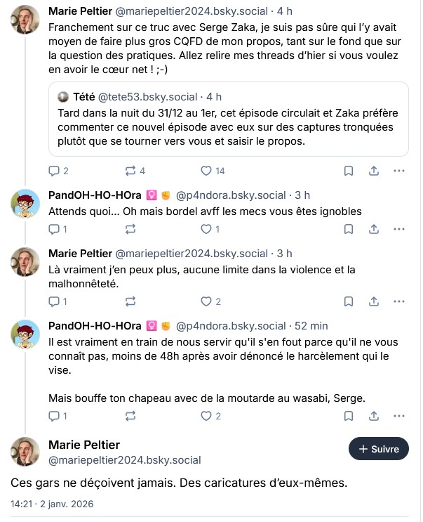Screen dimensions: 423x522
Task: Click PandOH-HO-HOra's avatar on "Attends quoi" post
Action: pos(25,203)
